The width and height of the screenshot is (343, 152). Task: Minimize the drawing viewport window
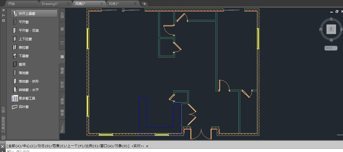(332, 12)
